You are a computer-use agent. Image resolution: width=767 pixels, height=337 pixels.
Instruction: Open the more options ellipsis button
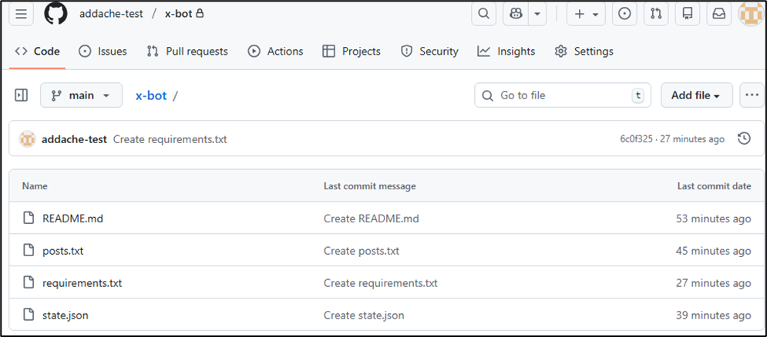tap(751, 95)
